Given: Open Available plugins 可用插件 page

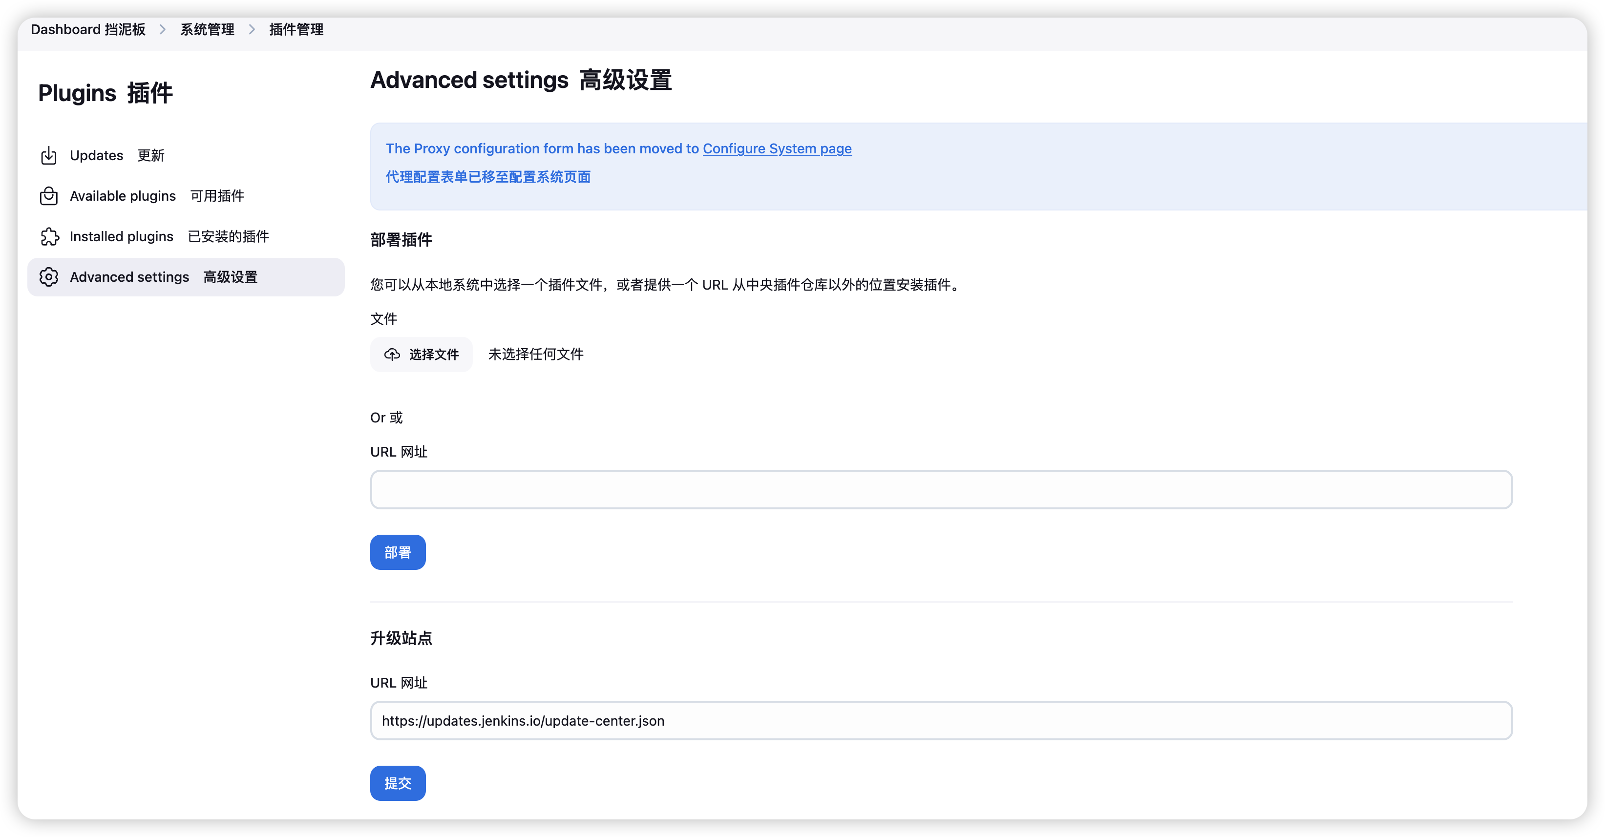Looking at the screenshot, I should click(x=186, y=196).
